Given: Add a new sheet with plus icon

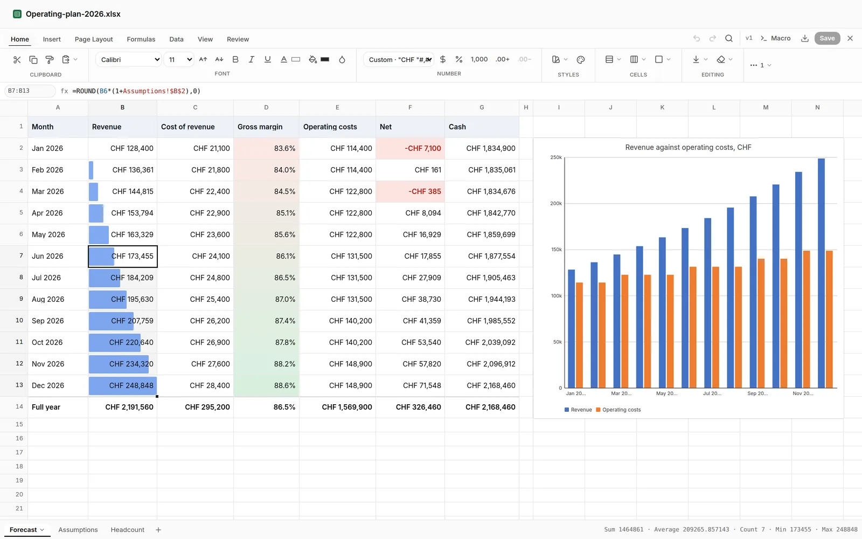Looking at the screenshot, I should (x=158, y=530).
